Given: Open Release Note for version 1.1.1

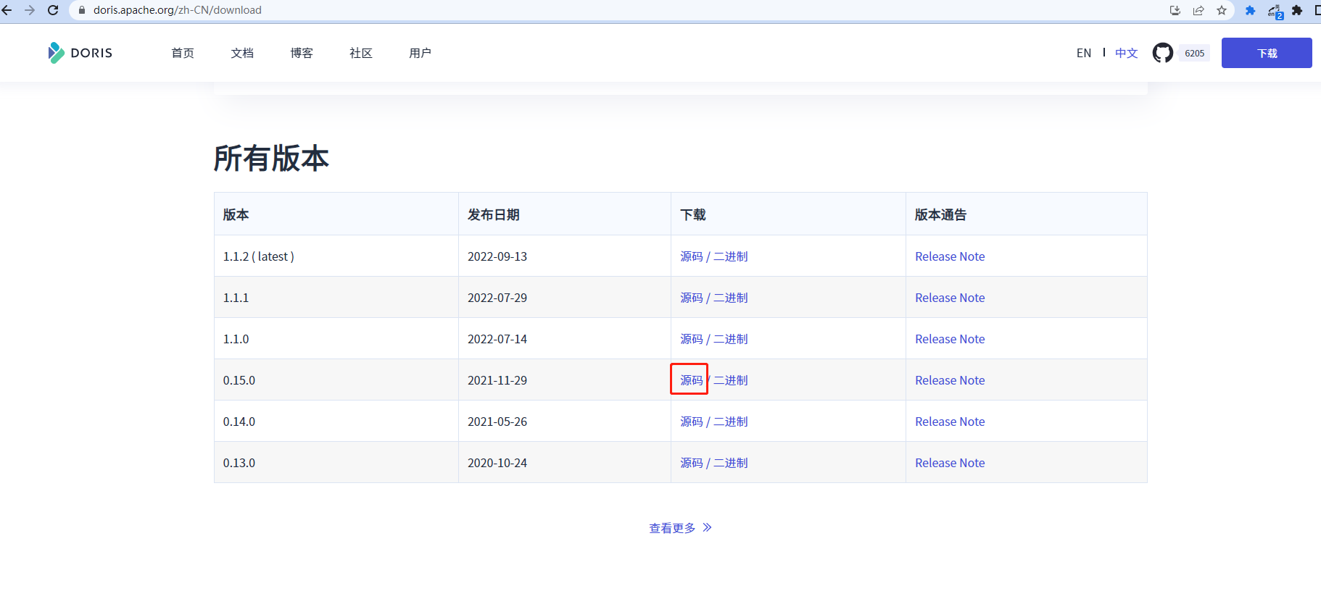Looking at the screenshot, I should [x=950, y=298].
